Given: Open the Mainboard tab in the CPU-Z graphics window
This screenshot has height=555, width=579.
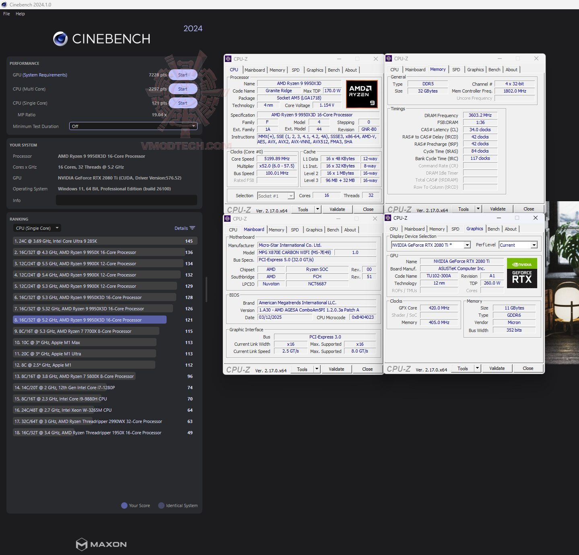Looking at the screenshot, I should pyautogui.click(x=414, y=229).
